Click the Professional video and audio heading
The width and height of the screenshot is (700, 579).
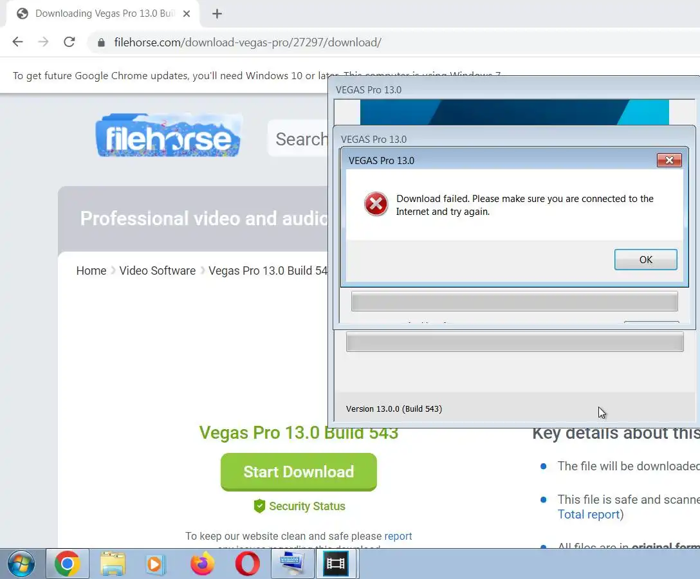click(204, 218)
